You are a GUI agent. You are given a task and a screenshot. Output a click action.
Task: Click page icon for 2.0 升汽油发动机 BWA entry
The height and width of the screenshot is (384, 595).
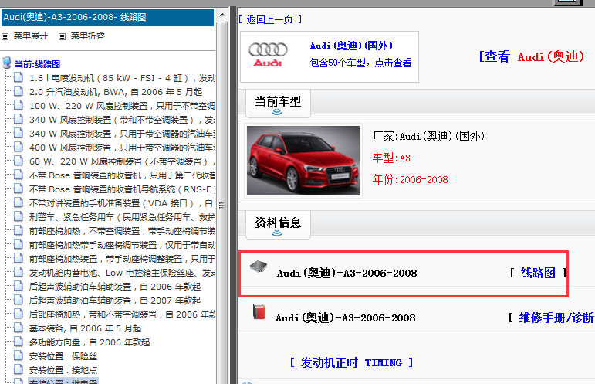tap(19, 91)
